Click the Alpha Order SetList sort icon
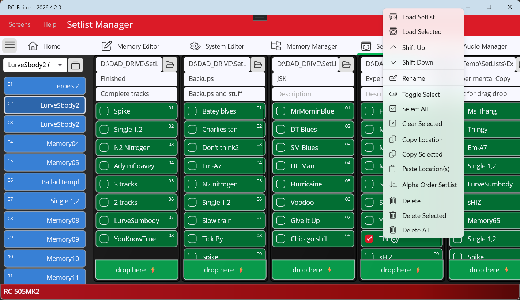 point(393,185)
